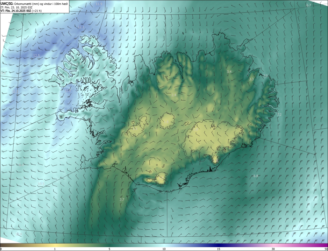Click the 1 tick on the color scale
This screenshot has width=328, height=251.
[55, 249]
